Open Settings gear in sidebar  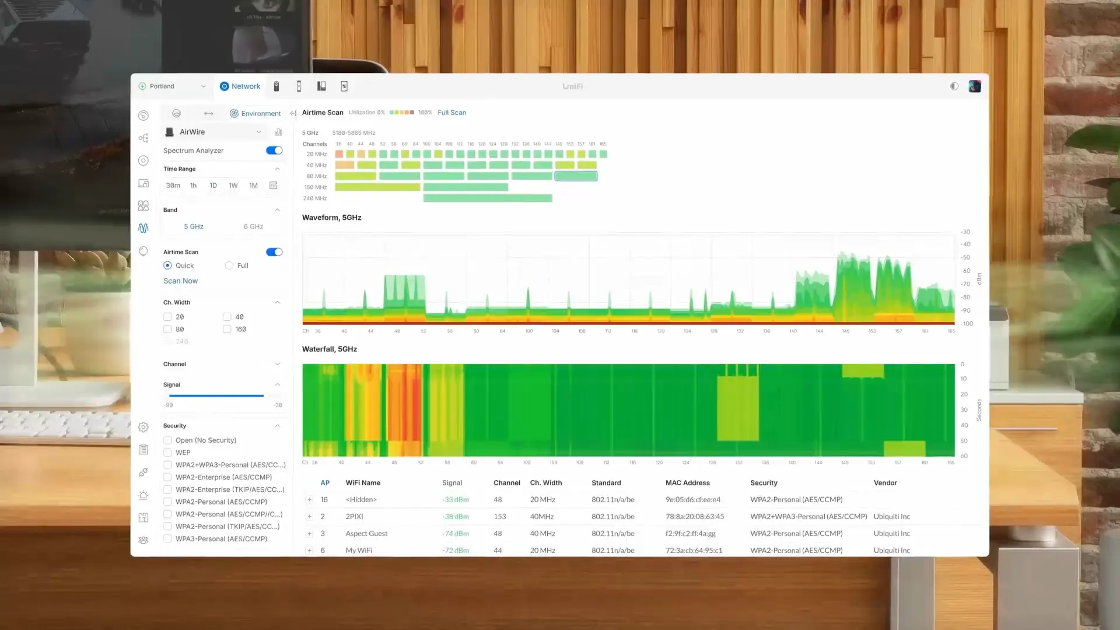pos(143,427)
